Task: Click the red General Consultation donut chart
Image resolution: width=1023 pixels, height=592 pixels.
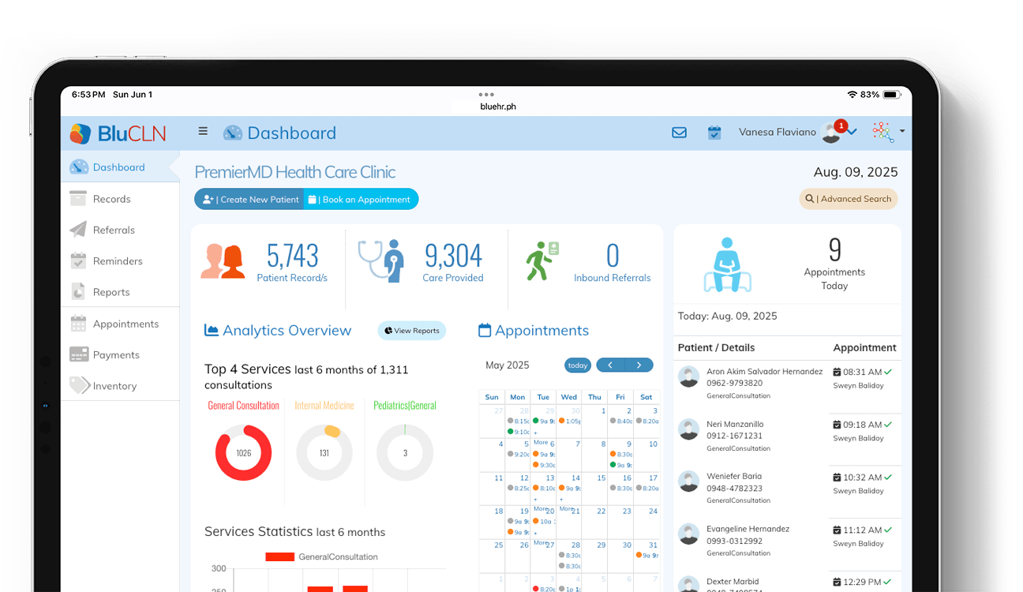Action: (243, 453)
